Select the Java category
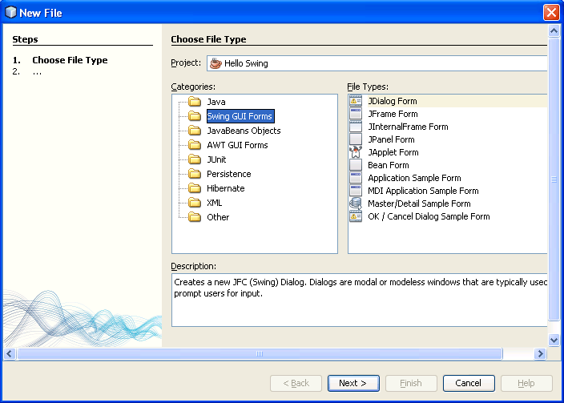Image resolution: width=564 pixels, height=403 pixels. tap(216, 102)
